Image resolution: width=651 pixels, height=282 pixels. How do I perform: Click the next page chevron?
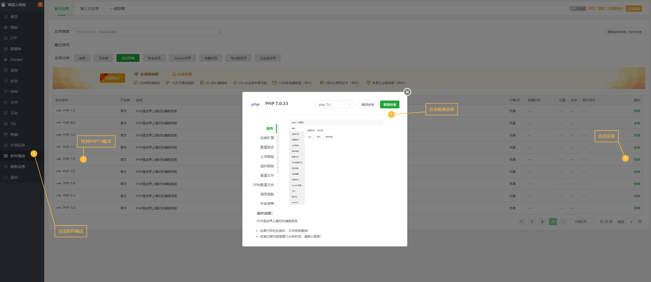563,222
